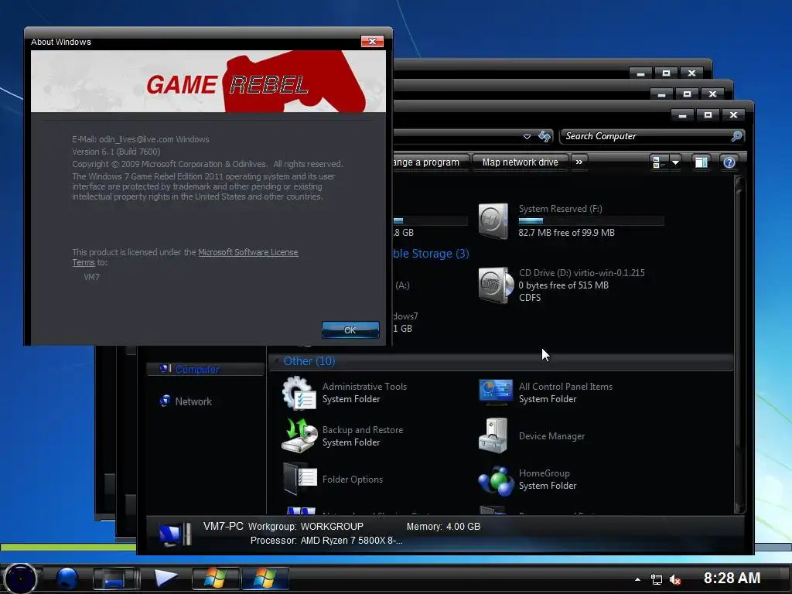Click System Reserved capacity bar
Image resolution: width=792 pixels, height=594 pixels.
pyautogui.click(x=591, y=220)
